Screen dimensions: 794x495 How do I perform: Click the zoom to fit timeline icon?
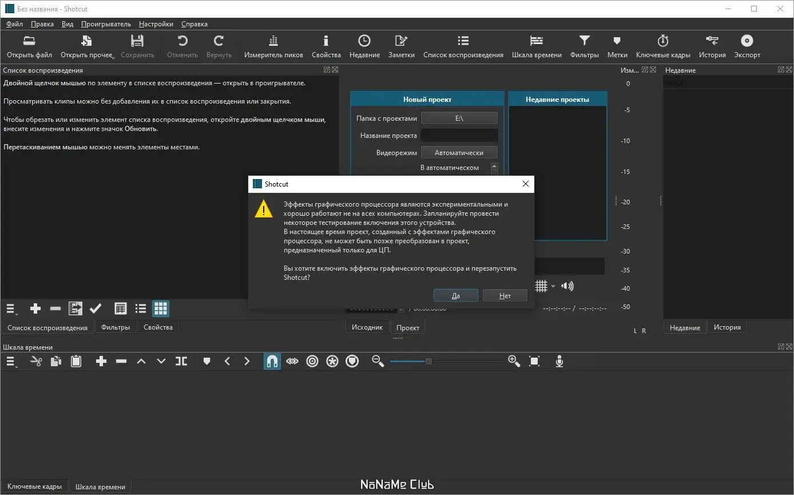pos(534,361)
